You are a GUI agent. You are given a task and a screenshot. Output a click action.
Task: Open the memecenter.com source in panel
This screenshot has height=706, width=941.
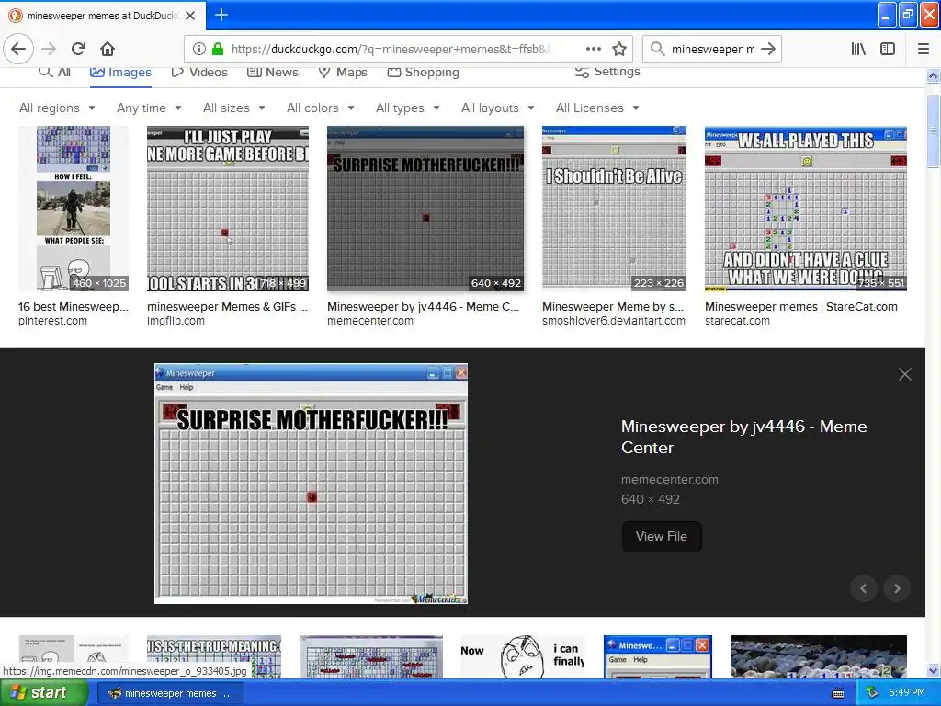click(x=669, y=480)
